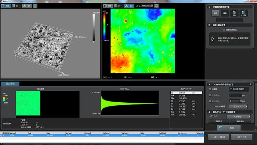Click the delete all regions icon

pyautogui.click(x=243, y=13)
